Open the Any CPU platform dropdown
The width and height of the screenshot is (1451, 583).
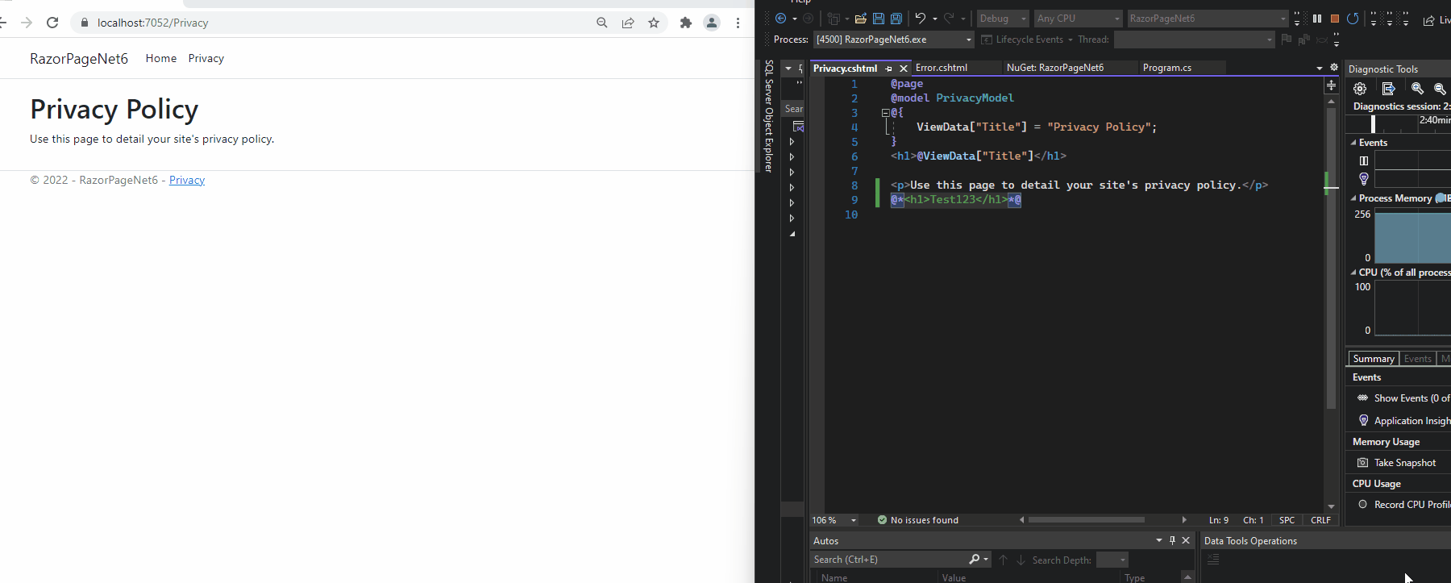pyautogui.click(x=1078, y=19)
